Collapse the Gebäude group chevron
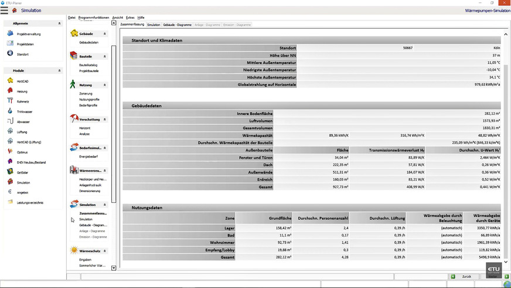This screenshot has height=288, width=511. point(105,34)
